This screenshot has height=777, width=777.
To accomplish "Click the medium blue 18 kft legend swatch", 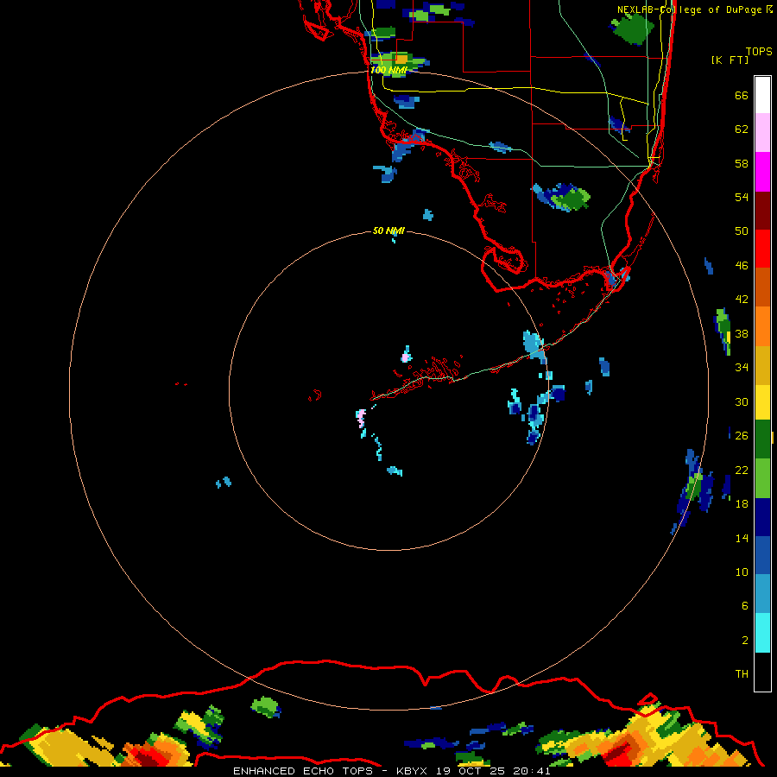I will point(762,555).
